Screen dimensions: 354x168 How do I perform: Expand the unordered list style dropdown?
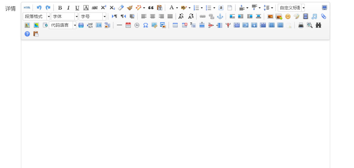pyautogui.click(x=214, y=8)
